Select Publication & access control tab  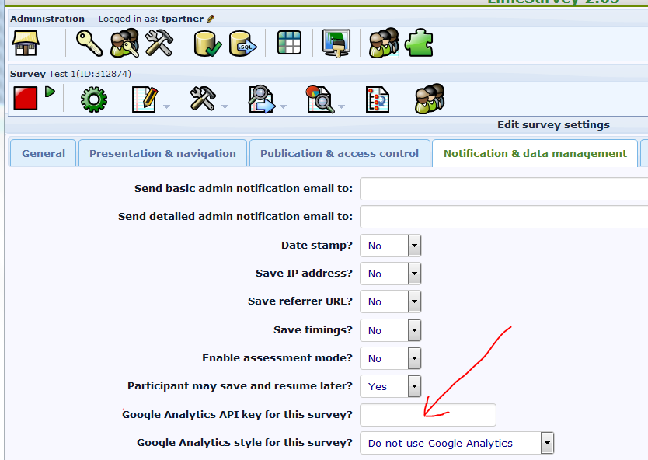(340, 153)
